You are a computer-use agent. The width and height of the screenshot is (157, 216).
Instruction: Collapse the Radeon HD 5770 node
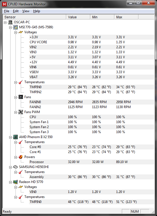coord(11,182)
